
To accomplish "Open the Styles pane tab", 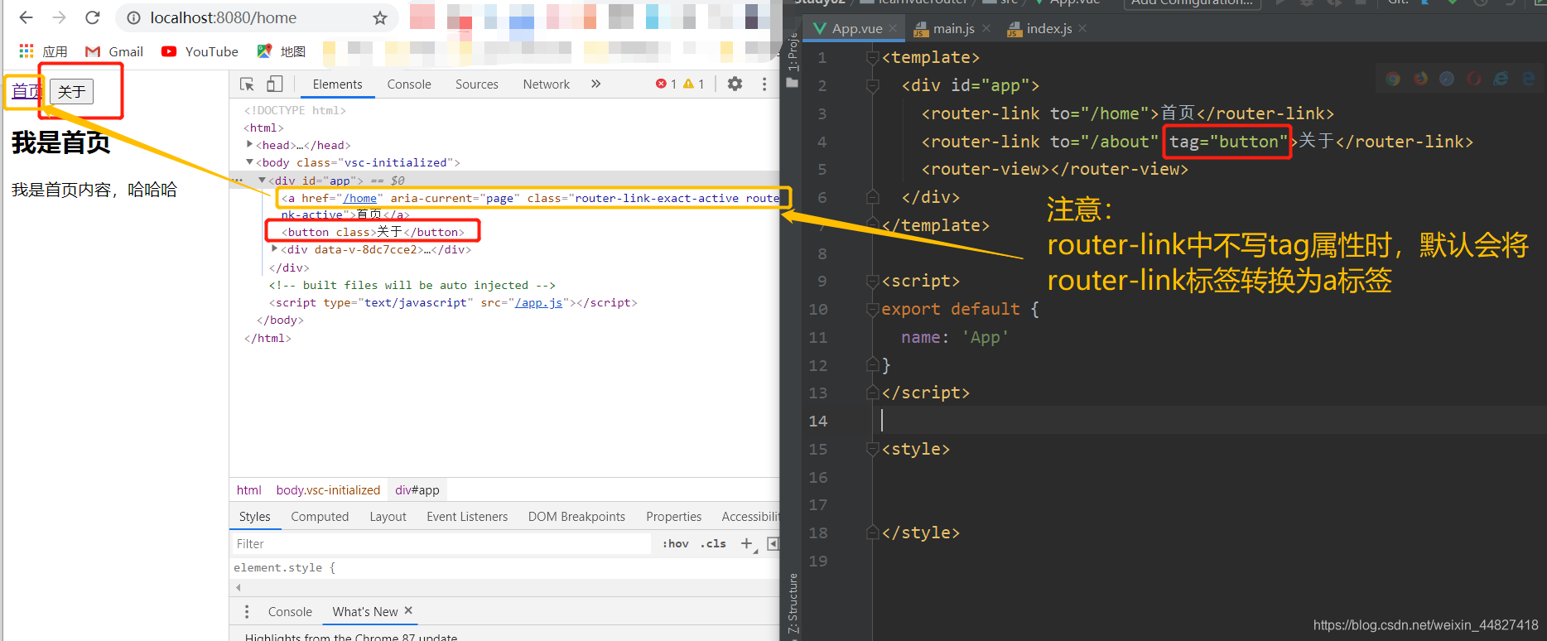I will tap(254, 517).
